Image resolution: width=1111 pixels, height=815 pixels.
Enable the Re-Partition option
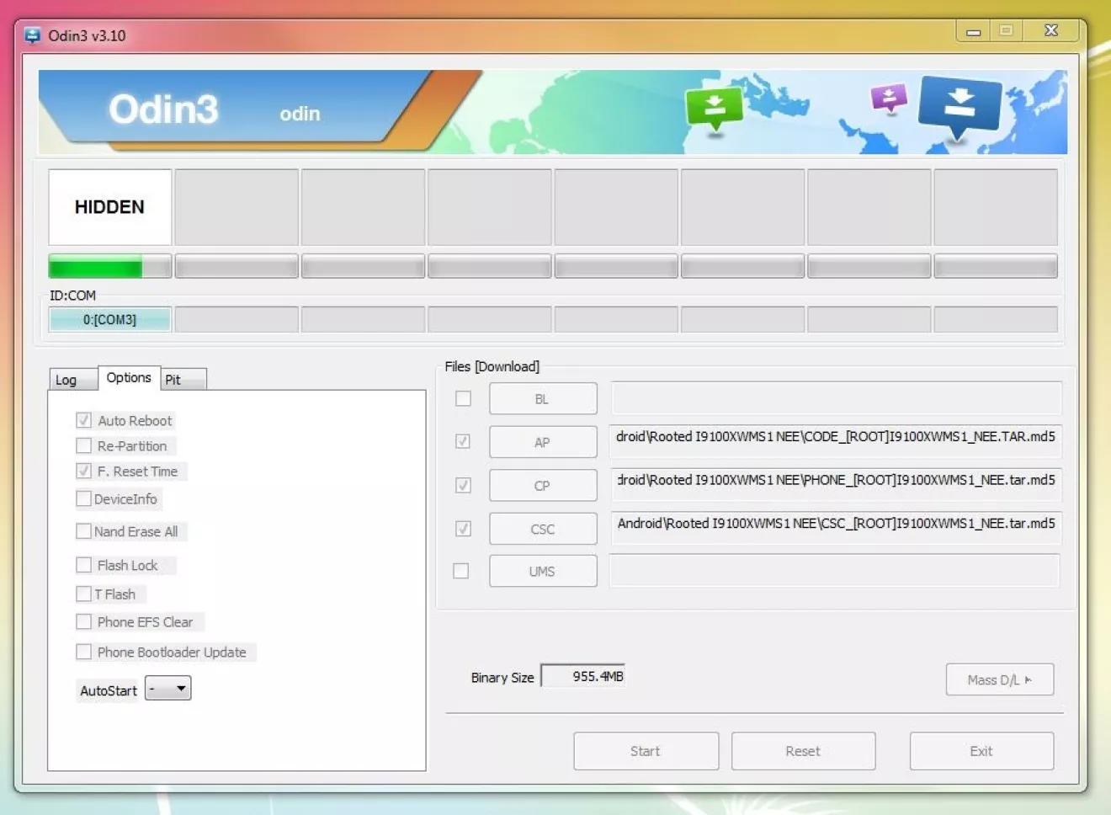[83, 445]
